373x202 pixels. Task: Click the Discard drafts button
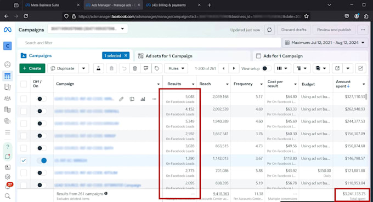(x=293, y=30)
